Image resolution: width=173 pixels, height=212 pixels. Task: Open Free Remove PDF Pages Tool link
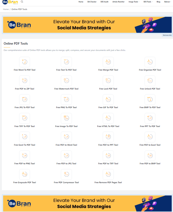(x=108, y=182)
